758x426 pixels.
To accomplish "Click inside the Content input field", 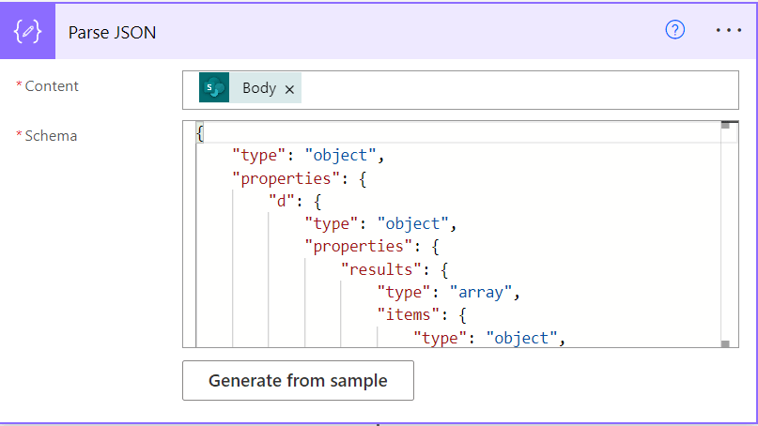I will pos(460,90).
